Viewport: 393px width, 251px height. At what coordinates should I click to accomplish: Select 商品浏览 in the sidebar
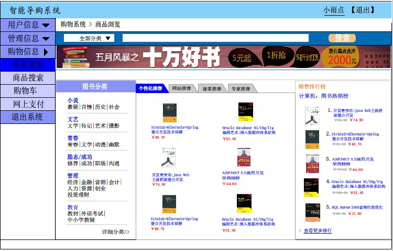(x=28, y=65)
